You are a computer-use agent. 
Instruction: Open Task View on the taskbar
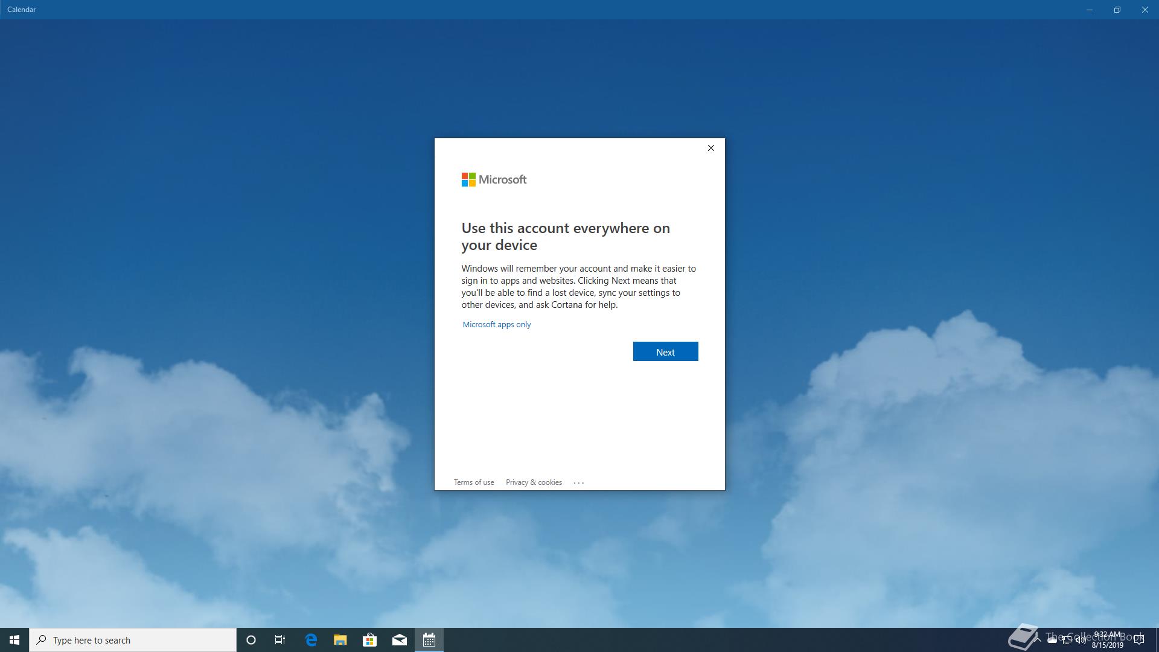(x=280, y=640)
